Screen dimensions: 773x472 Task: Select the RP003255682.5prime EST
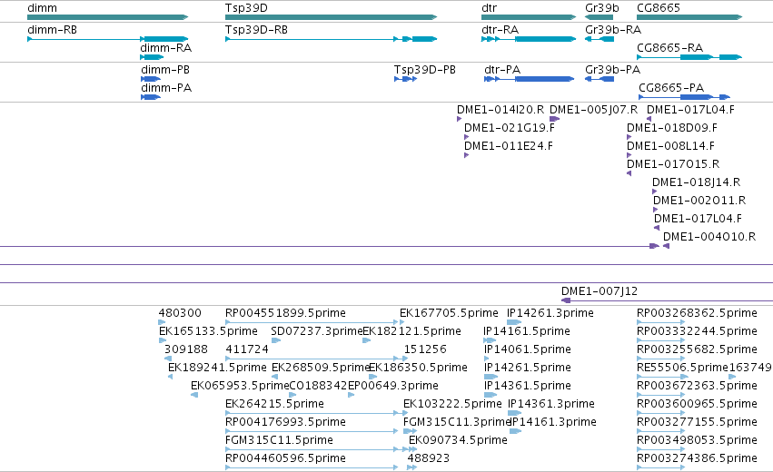(x=660, y=359)
